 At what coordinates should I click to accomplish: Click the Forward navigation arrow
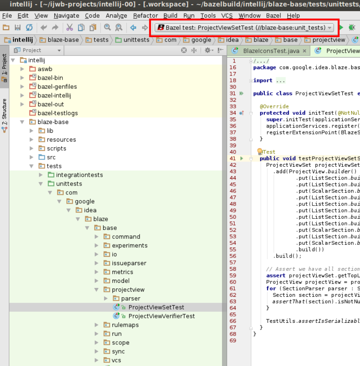[145, 28]
